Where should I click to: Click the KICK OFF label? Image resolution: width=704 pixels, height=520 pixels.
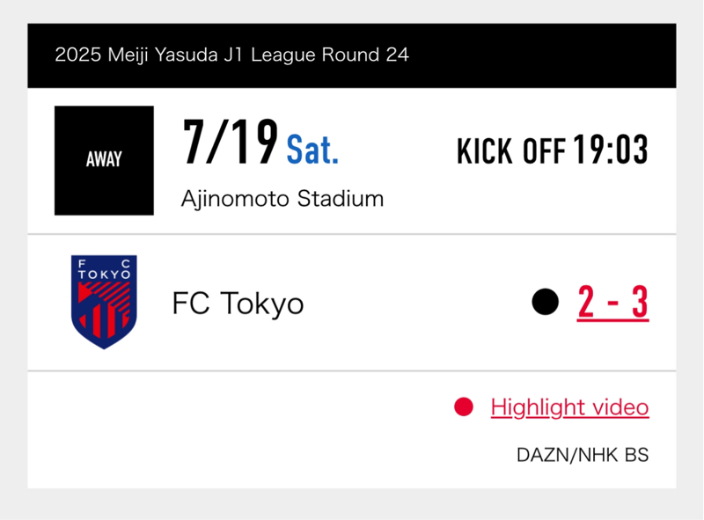511,150
